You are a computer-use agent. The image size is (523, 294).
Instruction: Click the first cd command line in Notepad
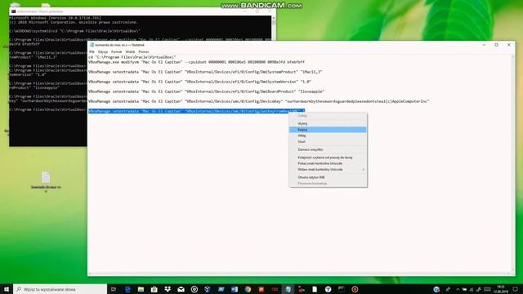(x=132, y=57)
